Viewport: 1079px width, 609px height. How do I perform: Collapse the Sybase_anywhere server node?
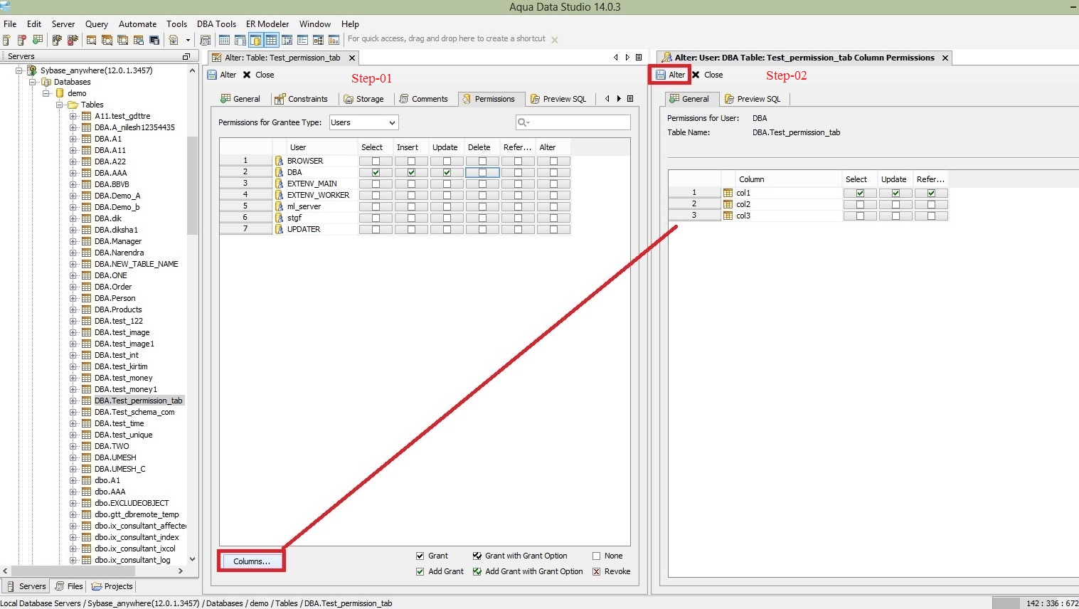[19, 70]
